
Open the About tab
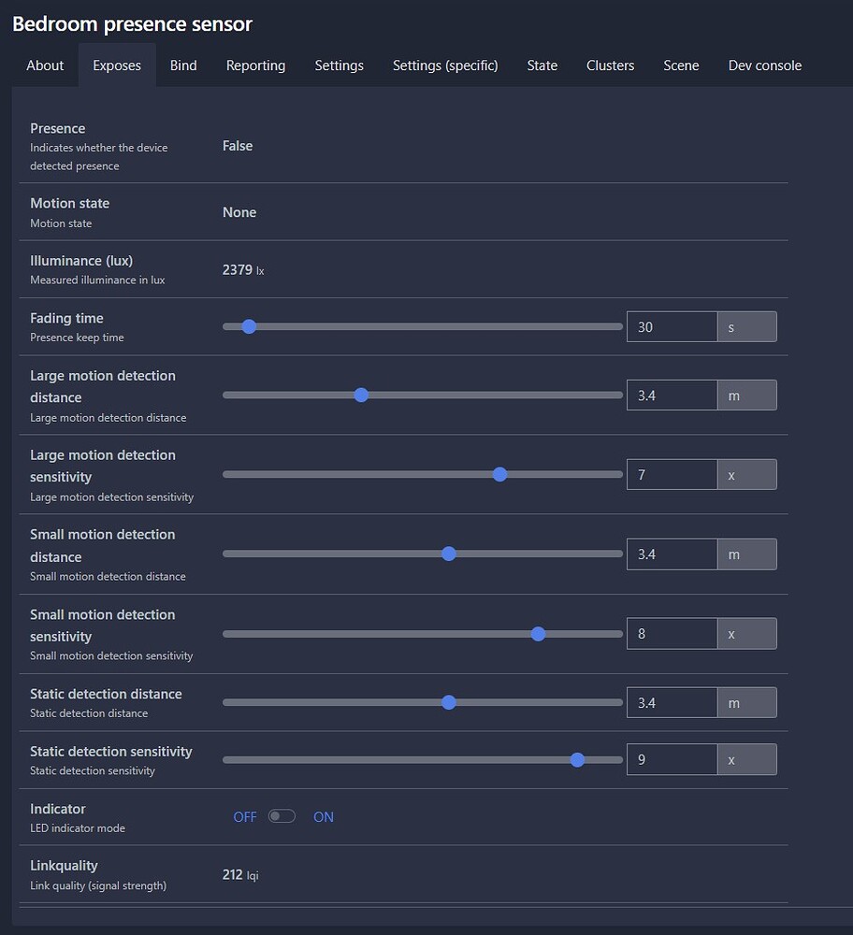(45, 65)
